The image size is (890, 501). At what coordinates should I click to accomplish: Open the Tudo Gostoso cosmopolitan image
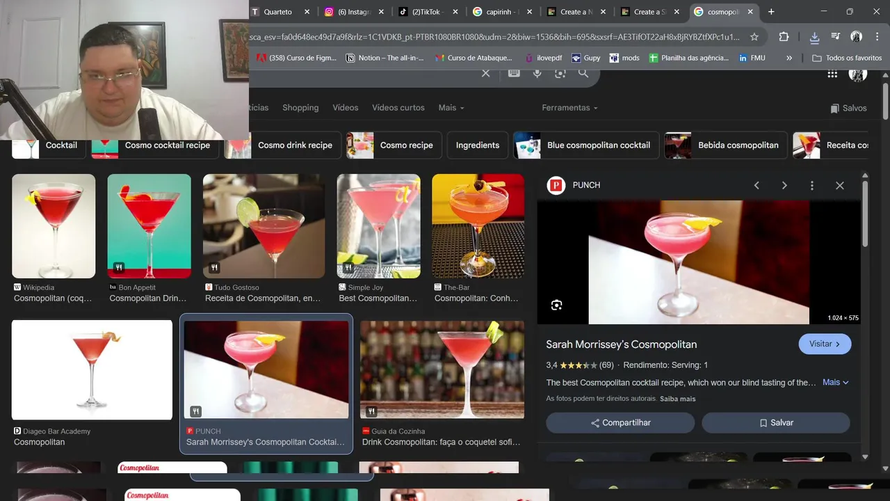[x=264, y=226]
